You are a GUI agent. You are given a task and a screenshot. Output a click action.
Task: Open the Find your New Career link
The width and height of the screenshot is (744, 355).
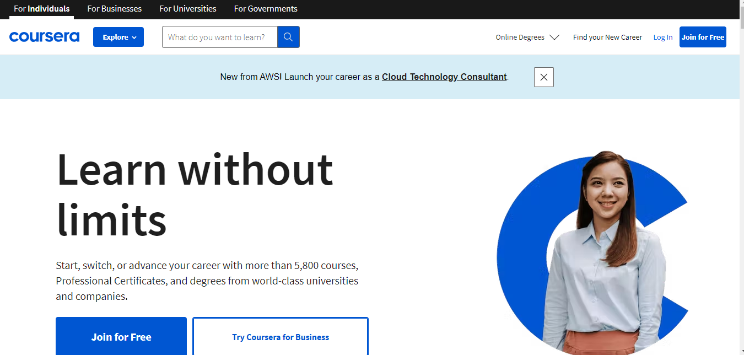(607, 37)
